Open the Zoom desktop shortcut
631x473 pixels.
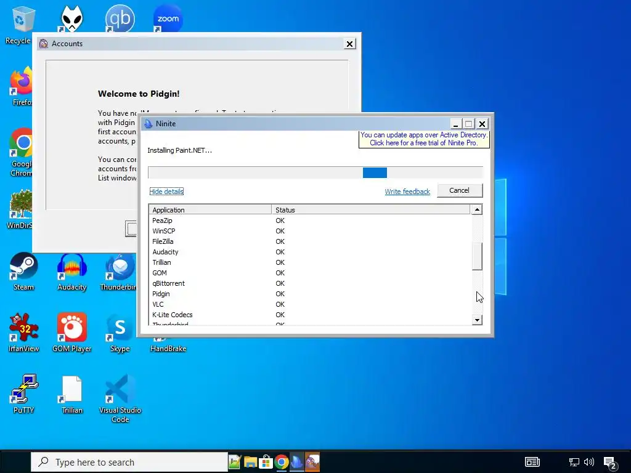168,18
